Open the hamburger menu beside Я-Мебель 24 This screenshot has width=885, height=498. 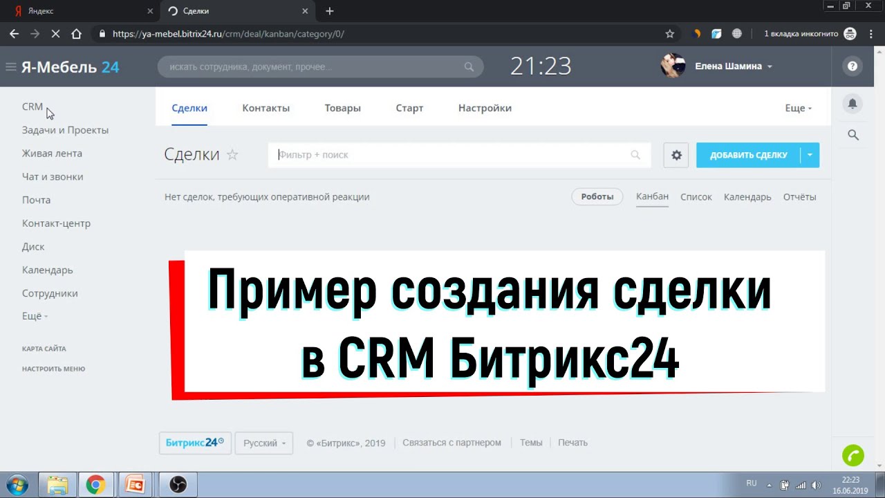(x=10, y=67)
